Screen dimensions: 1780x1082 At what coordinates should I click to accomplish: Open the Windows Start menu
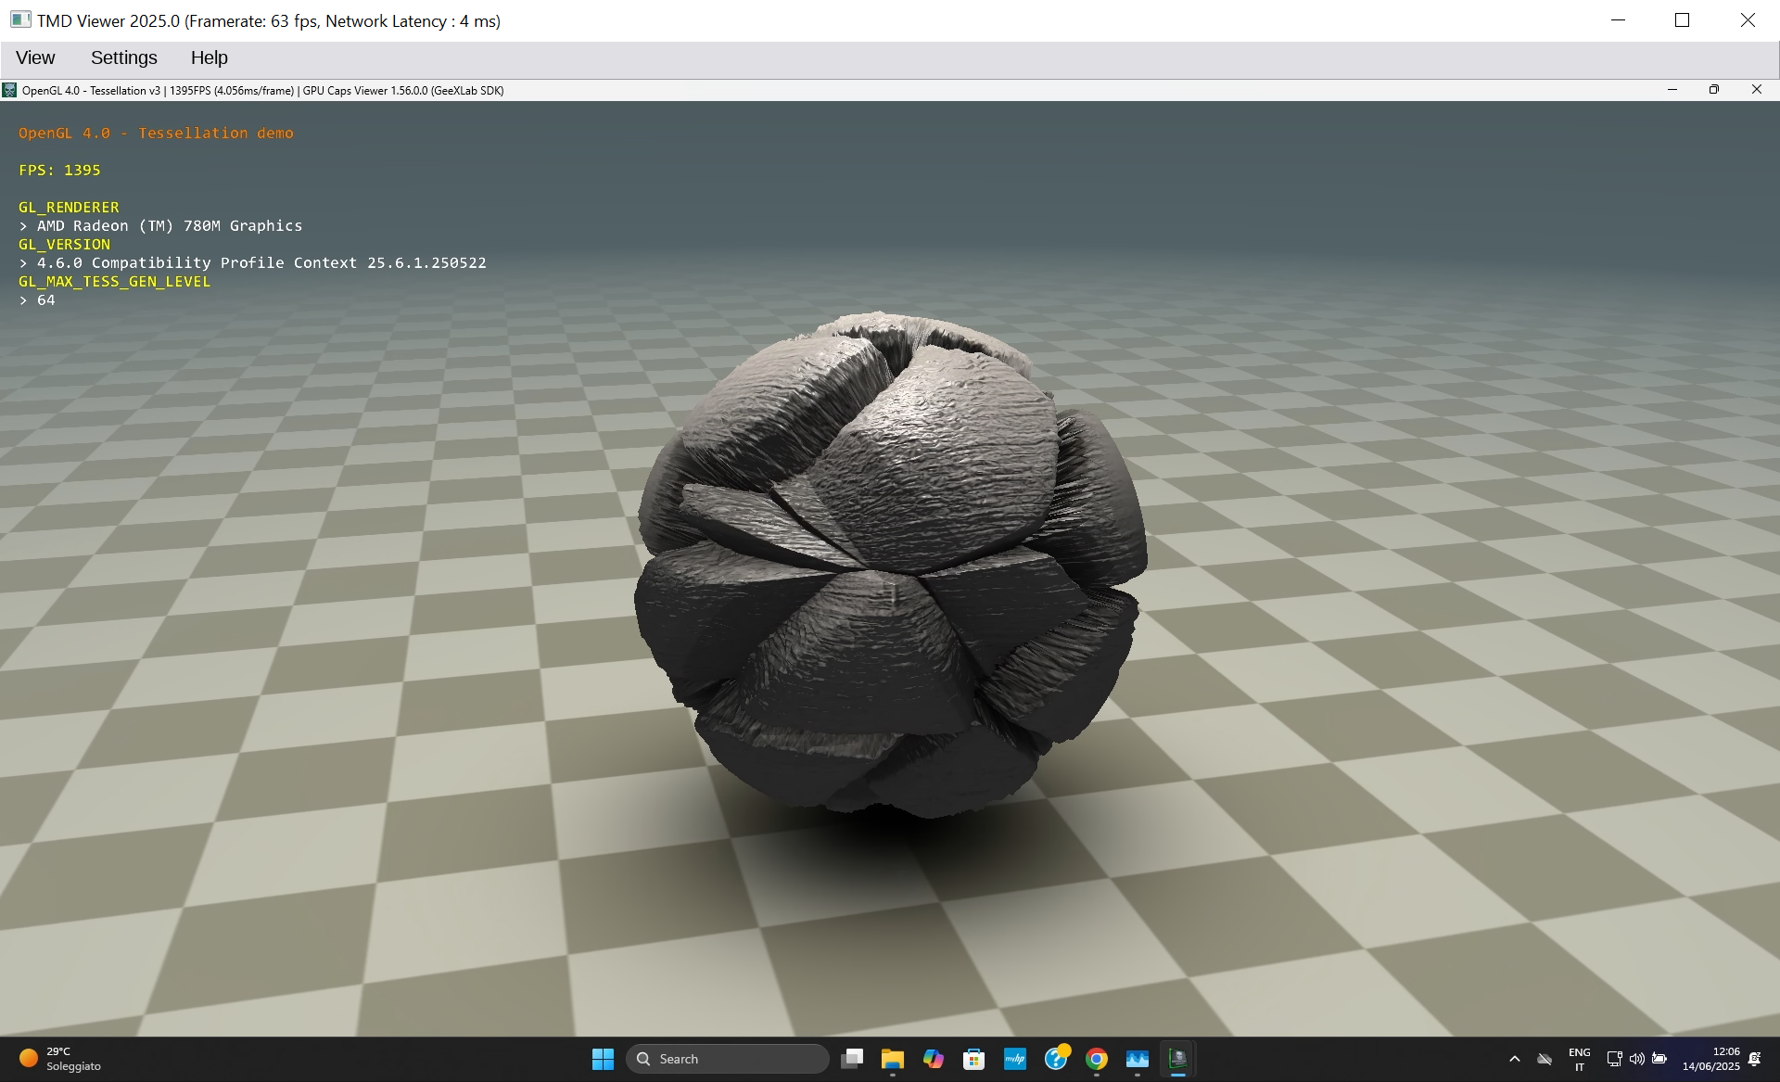(x=603, y=1059)
